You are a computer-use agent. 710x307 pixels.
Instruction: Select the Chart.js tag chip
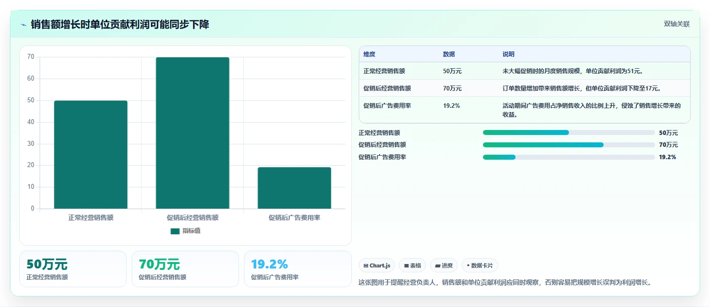click(x=377, y=265)
